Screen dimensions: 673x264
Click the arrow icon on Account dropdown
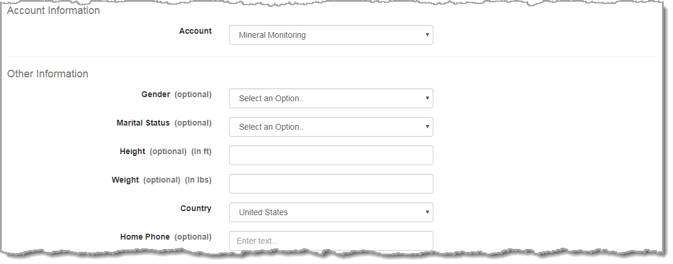click(x=428, y=35)
